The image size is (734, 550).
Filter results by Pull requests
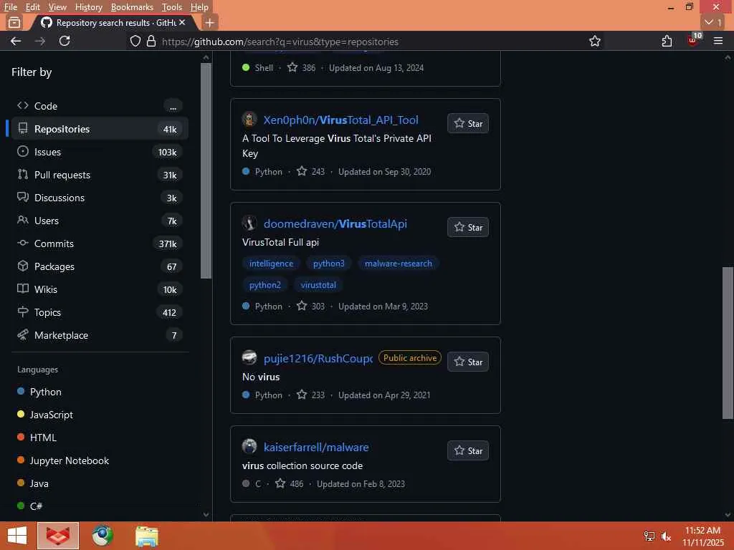[x=99, y=175]
